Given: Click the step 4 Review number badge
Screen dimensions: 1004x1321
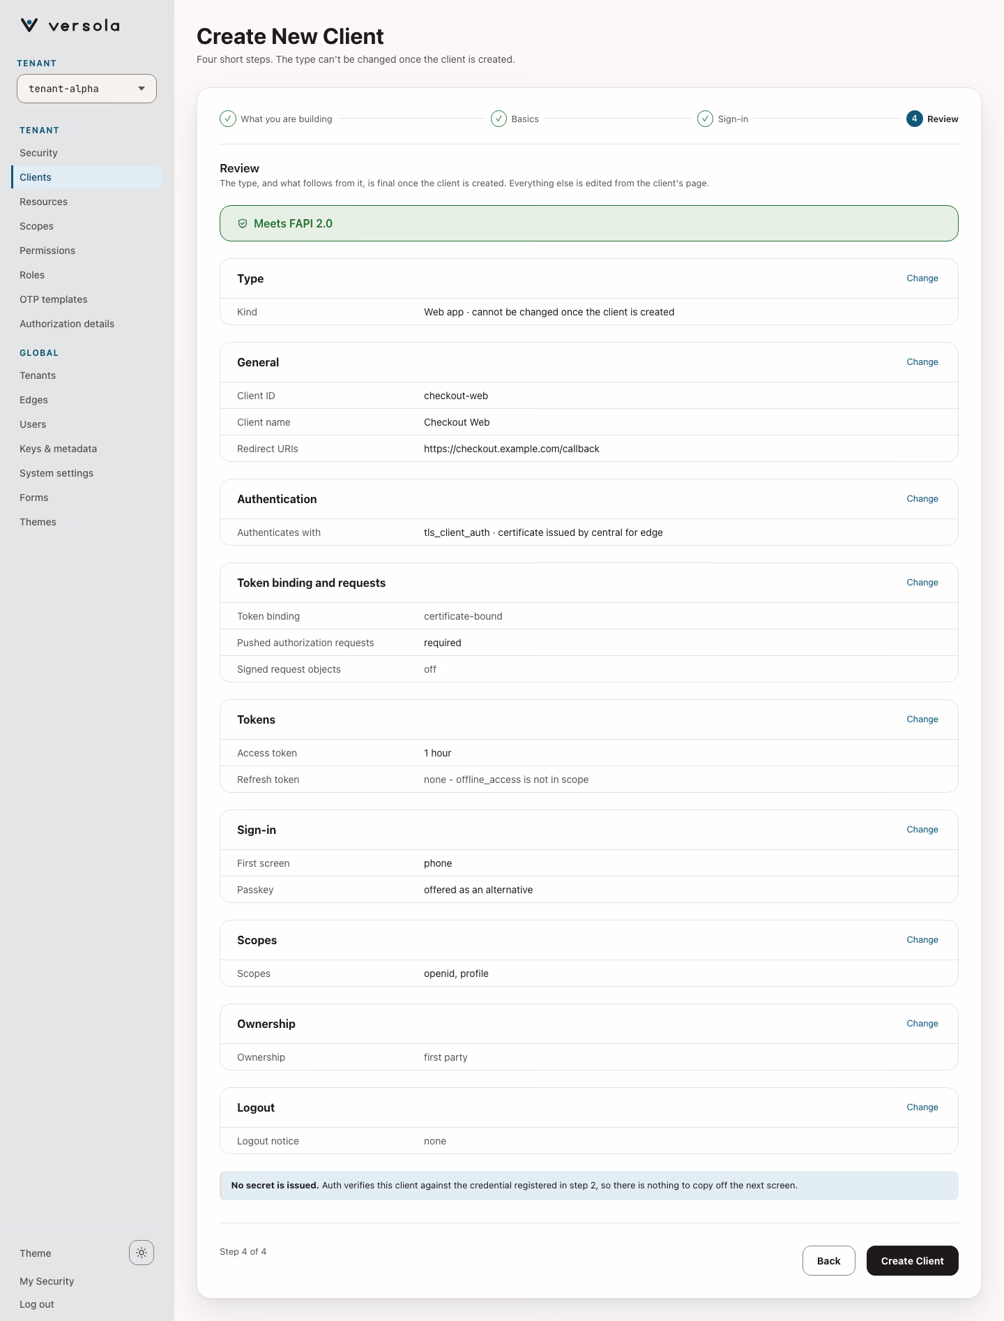Looking at the screenshot, I should tap(914, 119).
